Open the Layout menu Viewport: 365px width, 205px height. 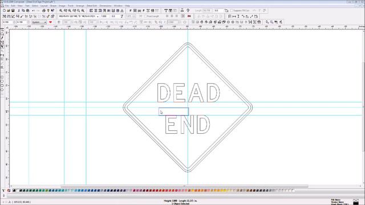coord(44,6)
